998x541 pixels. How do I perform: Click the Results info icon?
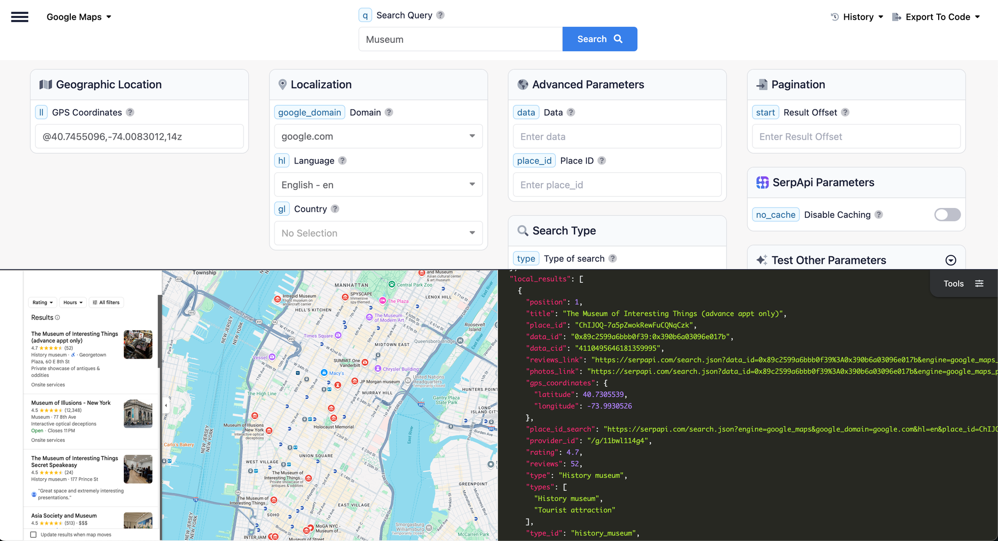(57, 318)
